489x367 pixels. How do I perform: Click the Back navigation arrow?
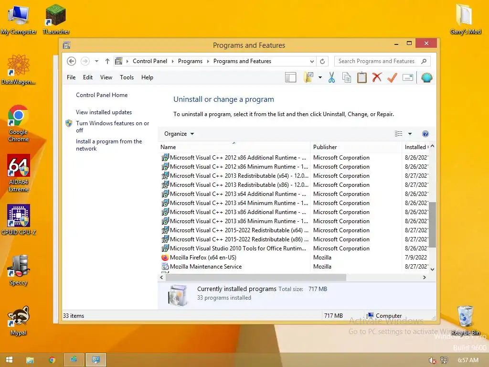[x=72, y=61]
